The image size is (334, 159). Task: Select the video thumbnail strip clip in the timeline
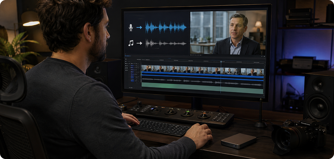click(203, 71)
